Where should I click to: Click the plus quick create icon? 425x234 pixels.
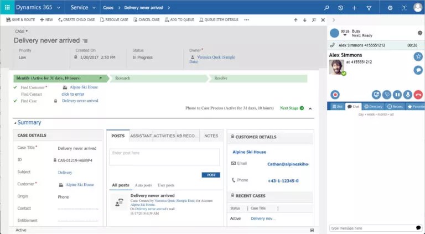pos(354,8)
